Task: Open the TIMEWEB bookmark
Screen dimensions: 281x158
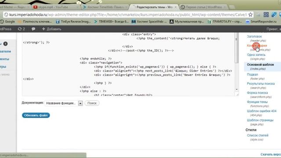Action: point(111,22)
